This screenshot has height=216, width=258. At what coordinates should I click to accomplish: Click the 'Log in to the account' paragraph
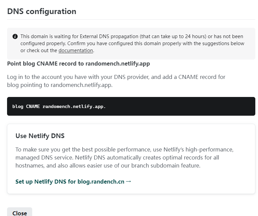click(116, 77)
